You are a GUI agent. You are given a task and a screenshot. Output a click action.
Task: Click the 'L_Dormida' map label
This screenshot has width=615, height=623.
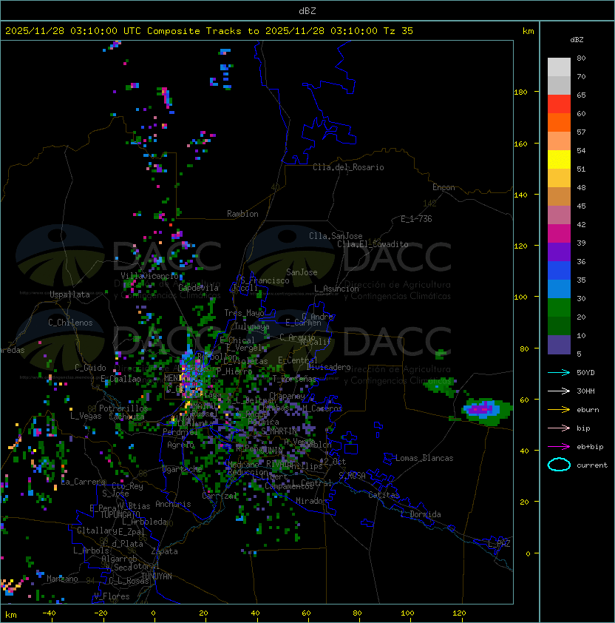(x=421, y=514)
